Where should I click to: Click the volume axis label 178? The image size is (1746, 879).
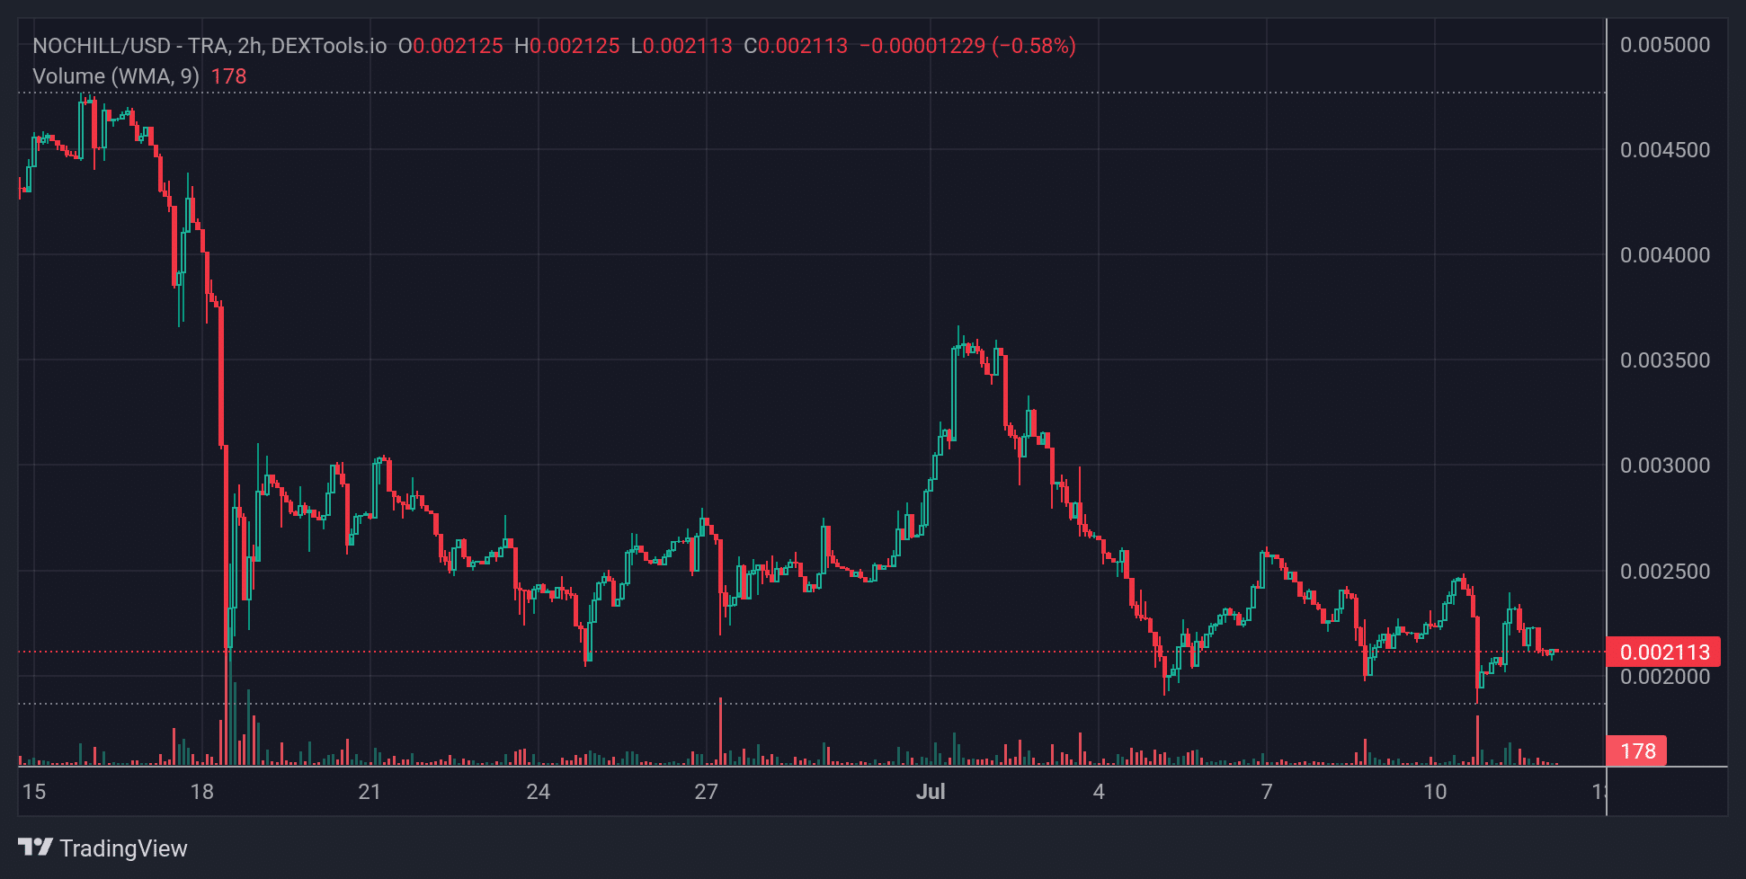1637,751
